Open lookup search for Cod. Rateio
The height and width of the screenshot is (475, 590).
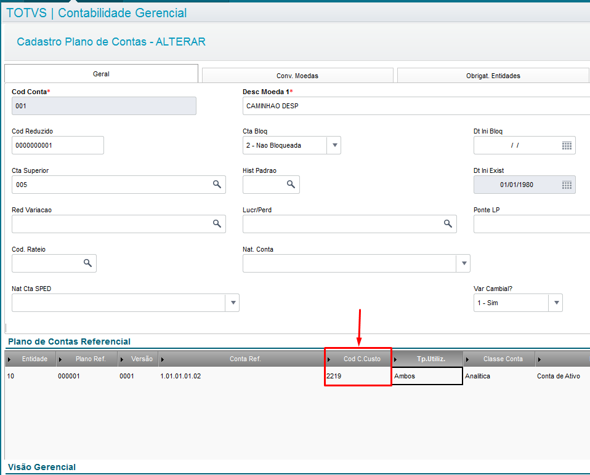click(87, 263)
